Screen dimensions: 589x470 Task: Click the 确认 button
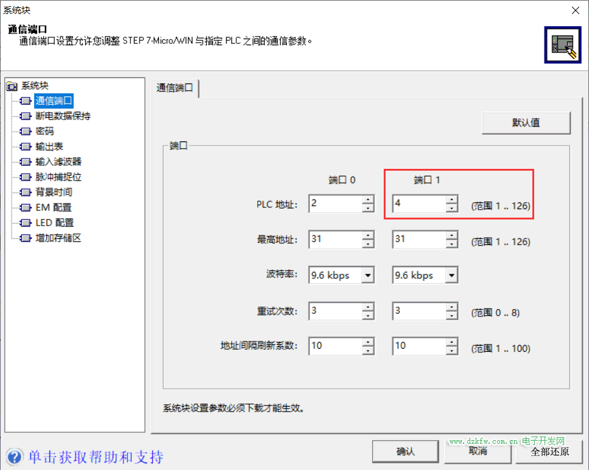pyautogui.click(x=405, y=452)
